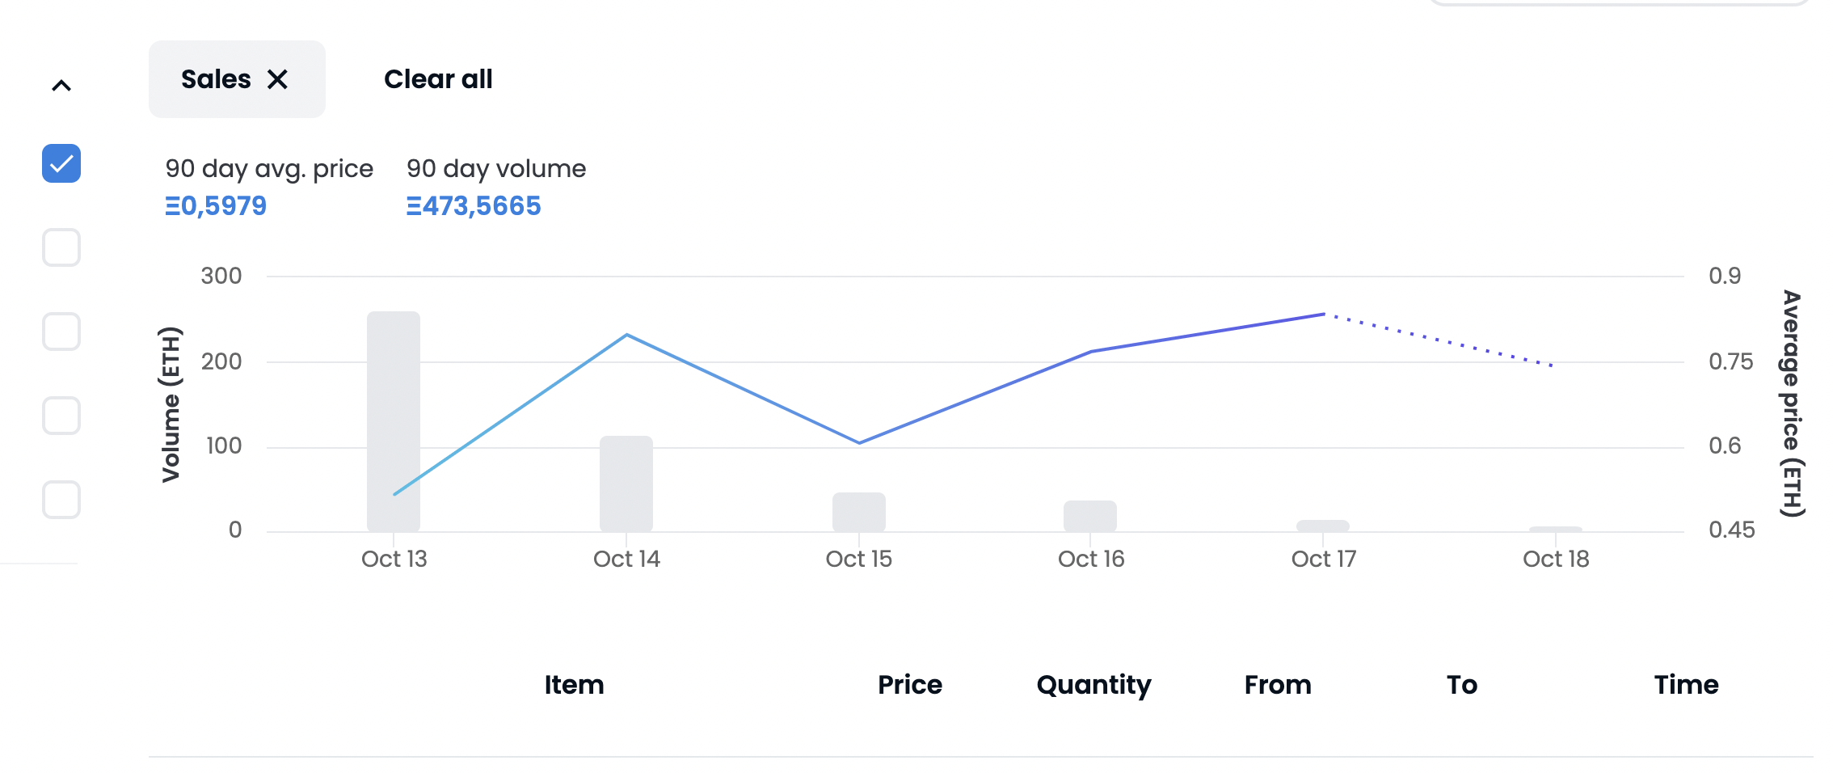Click the average price peak point at Oct 17
The width and height of the screenshot is (1833, 773).
pyautogui.click(x=1324, y=314)
